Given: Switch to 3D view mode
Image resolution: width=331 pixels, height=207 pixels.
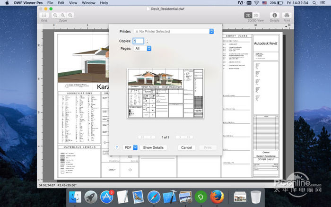Looking at the screenshot, I should pos(256,15).
